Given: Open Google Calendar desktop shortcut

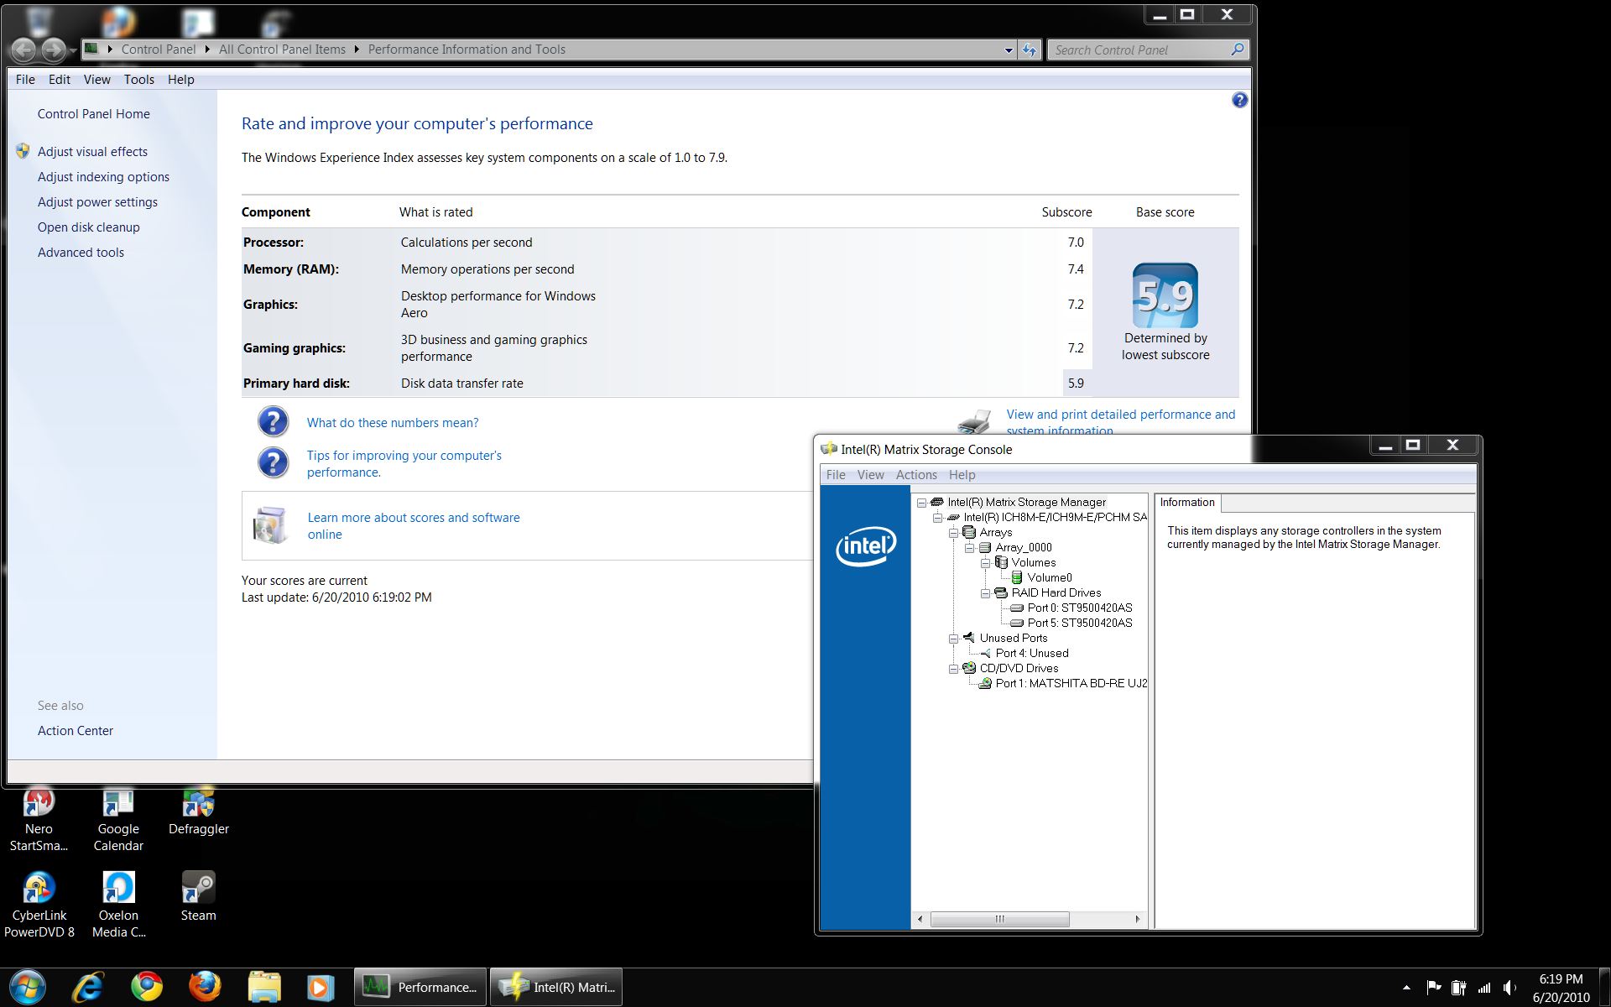Looking at the screenshot, I should pyautogui.click(x=118, y=822).
